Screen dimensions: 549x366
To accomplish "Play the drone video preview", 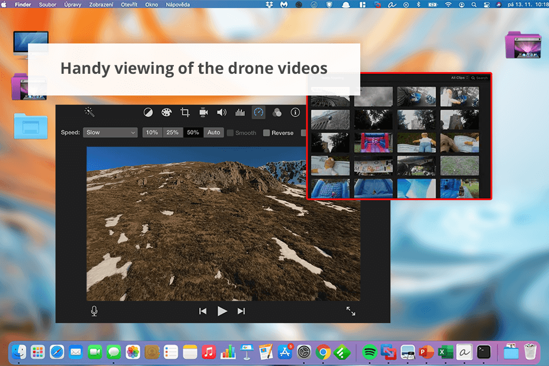I will (222, 311).
